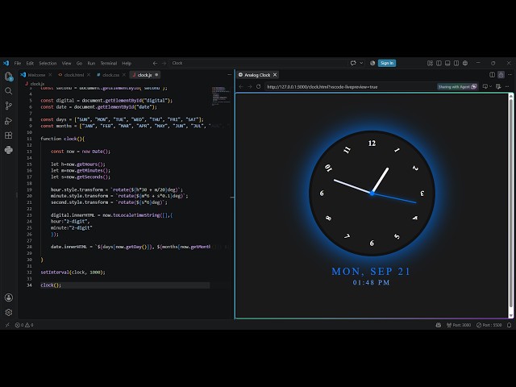The width and height of the screenshot is (516, 387).
Task: Click the VS Code logo in title bar
Action: (6, 63)
